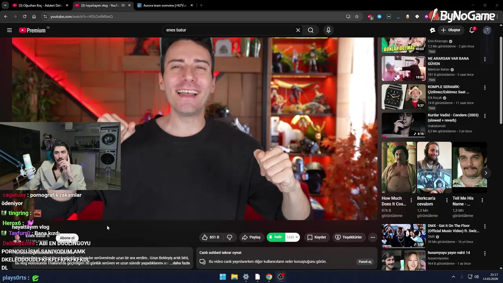Open the tab search dropdown arrow
503x283 pixels.
(5, 6)
